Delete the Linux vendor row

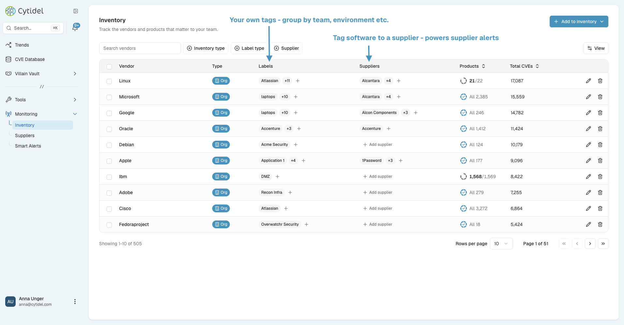pos(600,81)
